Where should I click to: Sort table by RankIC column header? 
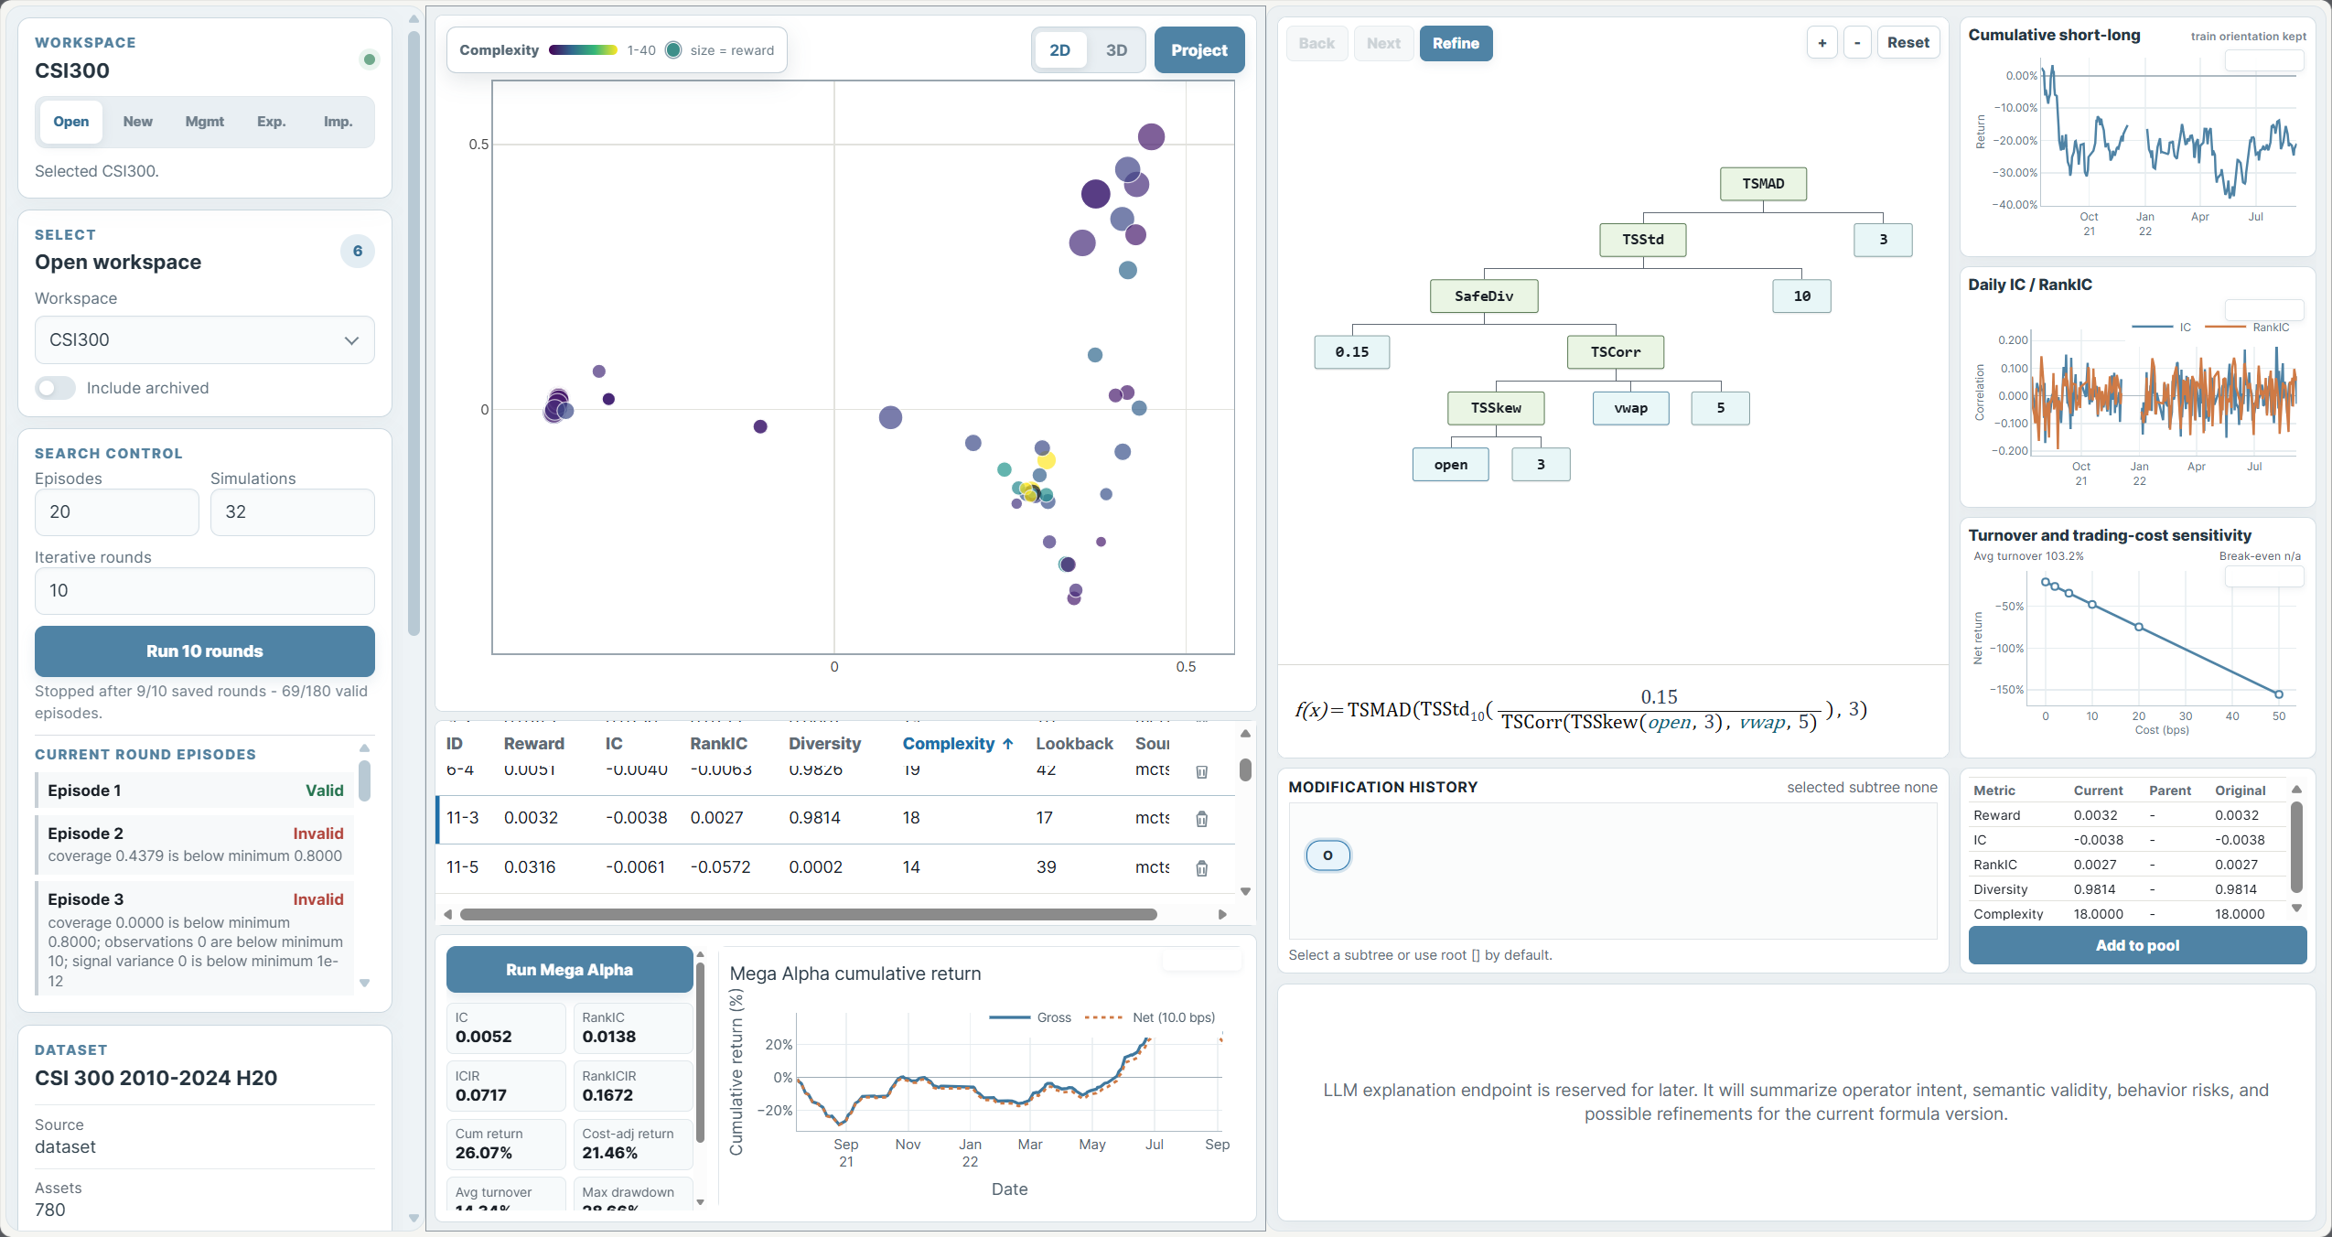[x=718, y=744]
